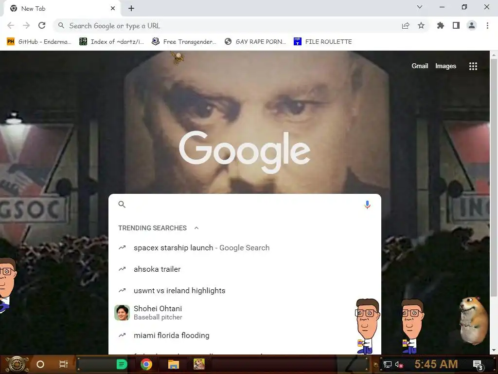
Task: Select 'uswnt vs ireland highlights' suggestion
Action: [x=245, y=290]
